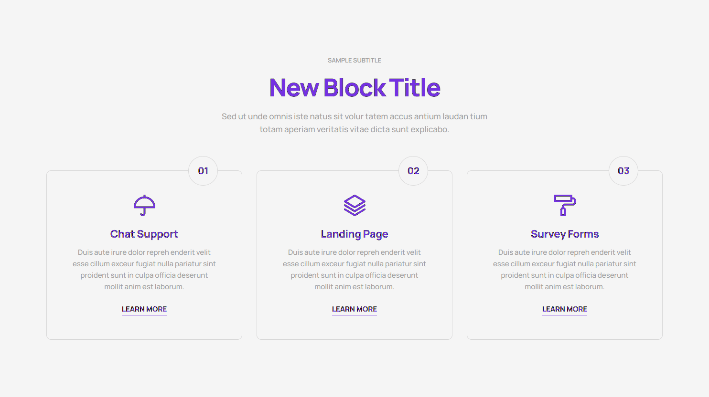This screenshot has height=397, width=709.
Task: Click the description text in Chat Support card
Action: [x=144, y=270]
